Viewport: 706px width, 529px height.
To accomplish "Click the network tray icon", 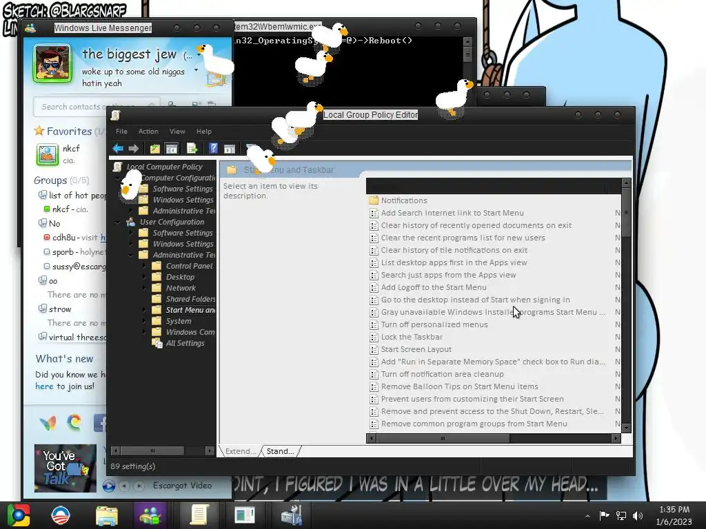I will pos(621,516).
